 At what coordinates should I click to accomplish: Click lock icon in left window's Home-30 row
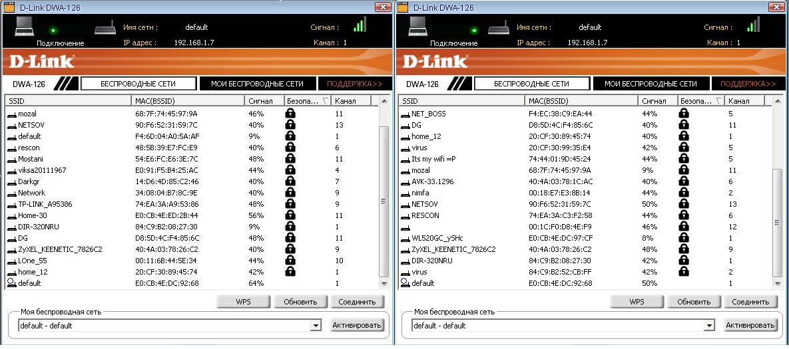click(x=290, y=215)
